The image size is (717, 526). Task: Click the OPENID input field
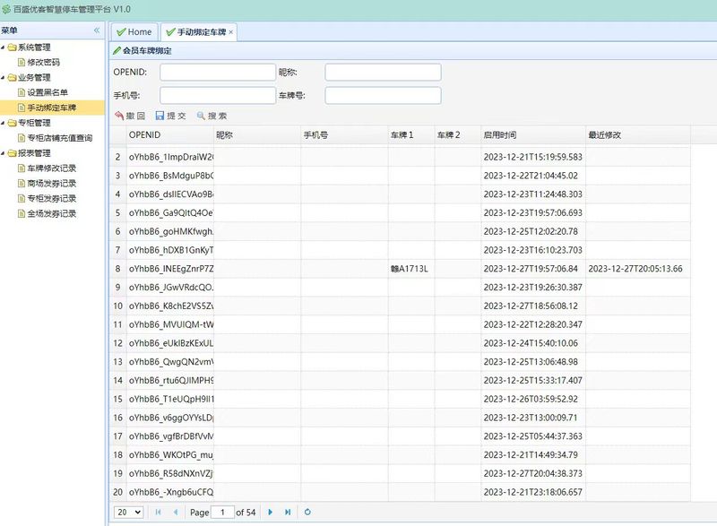tap(218, 73)
